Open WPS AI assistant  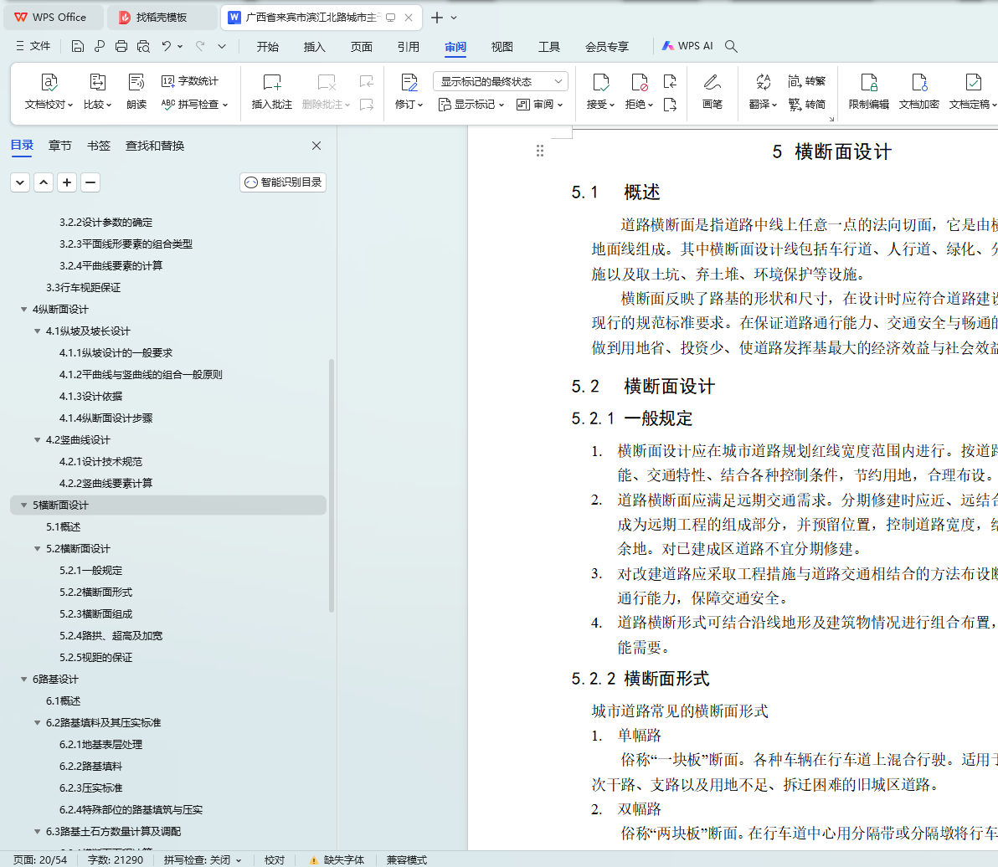(x=687, y=46)
